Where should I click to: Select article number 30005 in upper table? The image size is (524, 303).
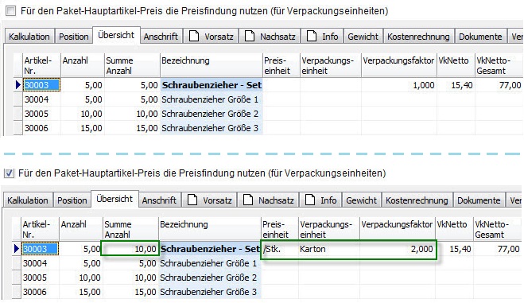click(x=41, y=114)
